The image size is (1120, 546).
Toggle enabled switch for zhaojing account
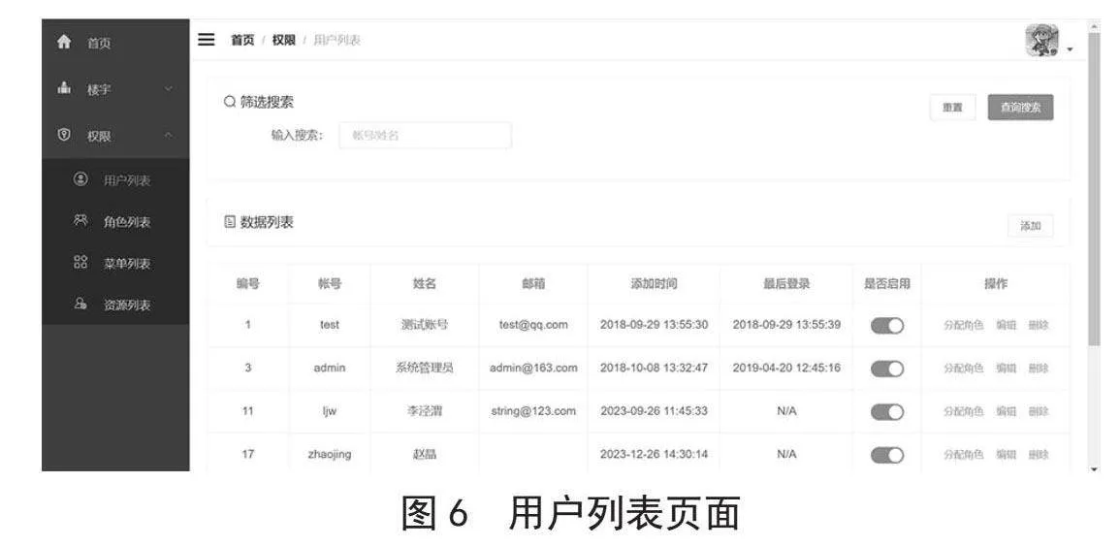coord(887,455)
